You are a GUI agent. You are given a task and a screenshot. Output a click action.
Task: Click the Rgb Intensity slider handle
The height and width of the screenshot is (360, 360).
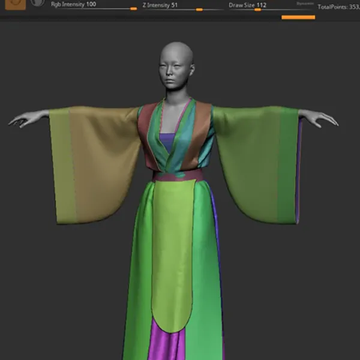(x=133, y=9)
